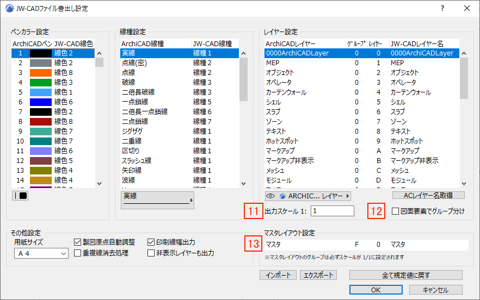Enable 非表示レイヤーも出力 checkbox
Viewport: 480px width, 300px height.
coord(151,253)
